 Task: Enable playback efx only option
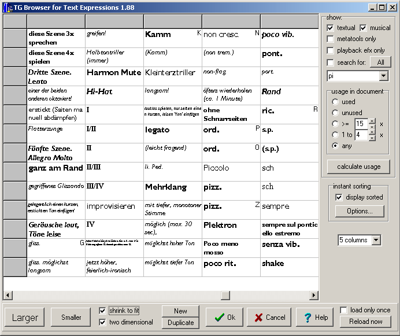click(330, 50)
